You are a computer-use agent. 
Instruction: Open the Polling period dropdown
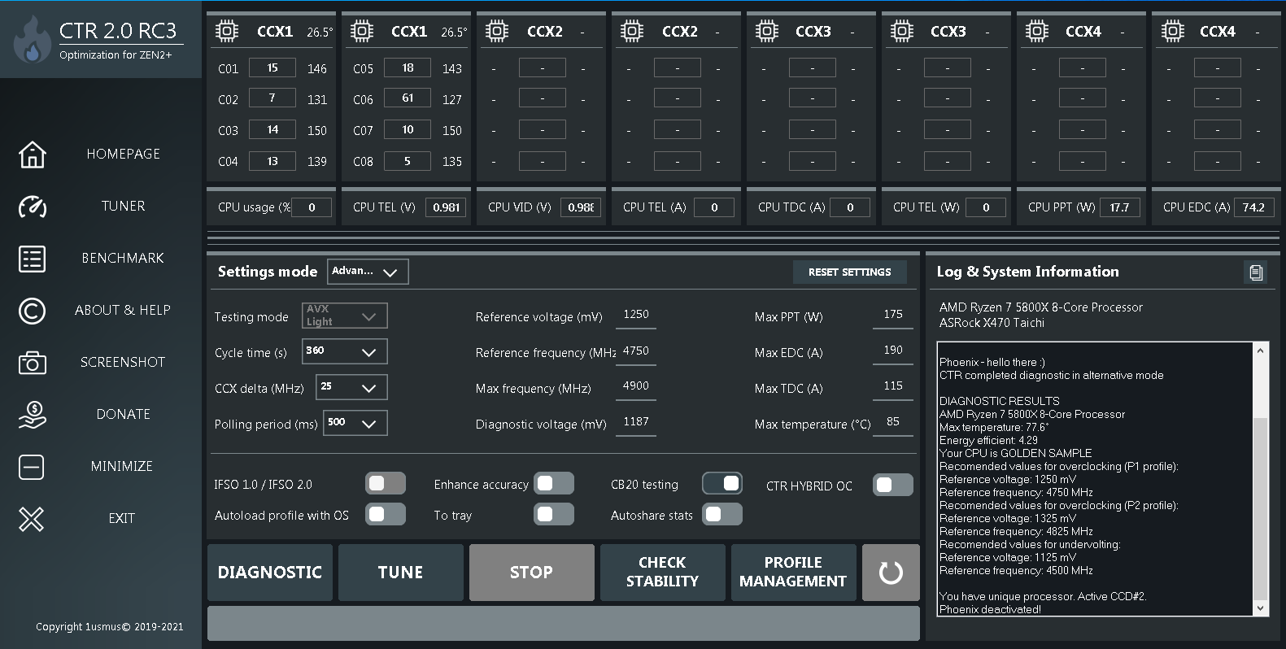click(x=355, y=423)
